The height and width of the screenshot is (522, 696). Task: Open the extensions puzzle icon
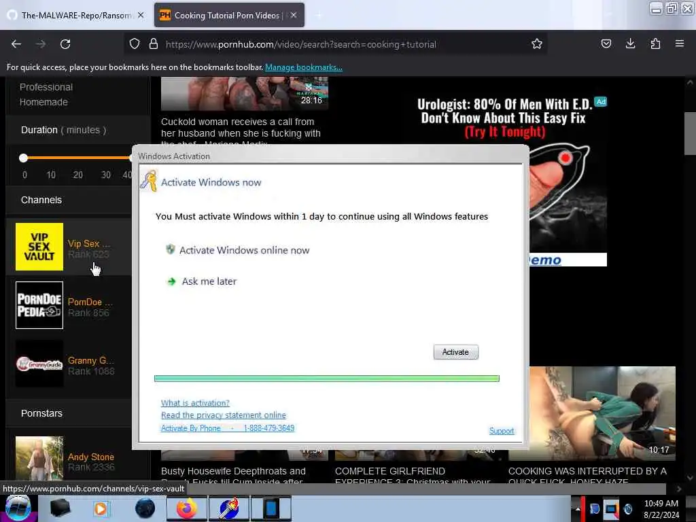click(655, 44)
